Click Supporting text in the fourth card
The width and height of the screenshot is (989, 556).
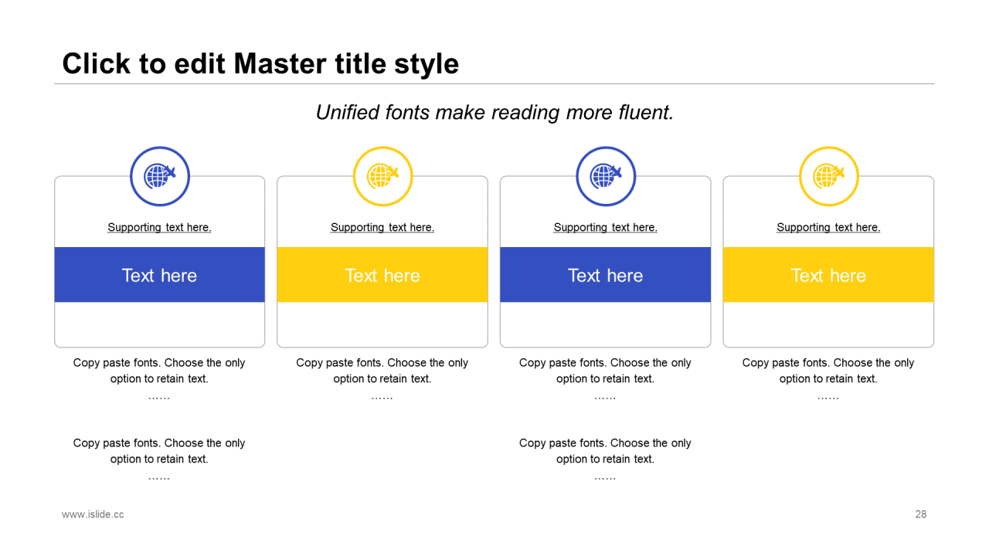(828, 227)
